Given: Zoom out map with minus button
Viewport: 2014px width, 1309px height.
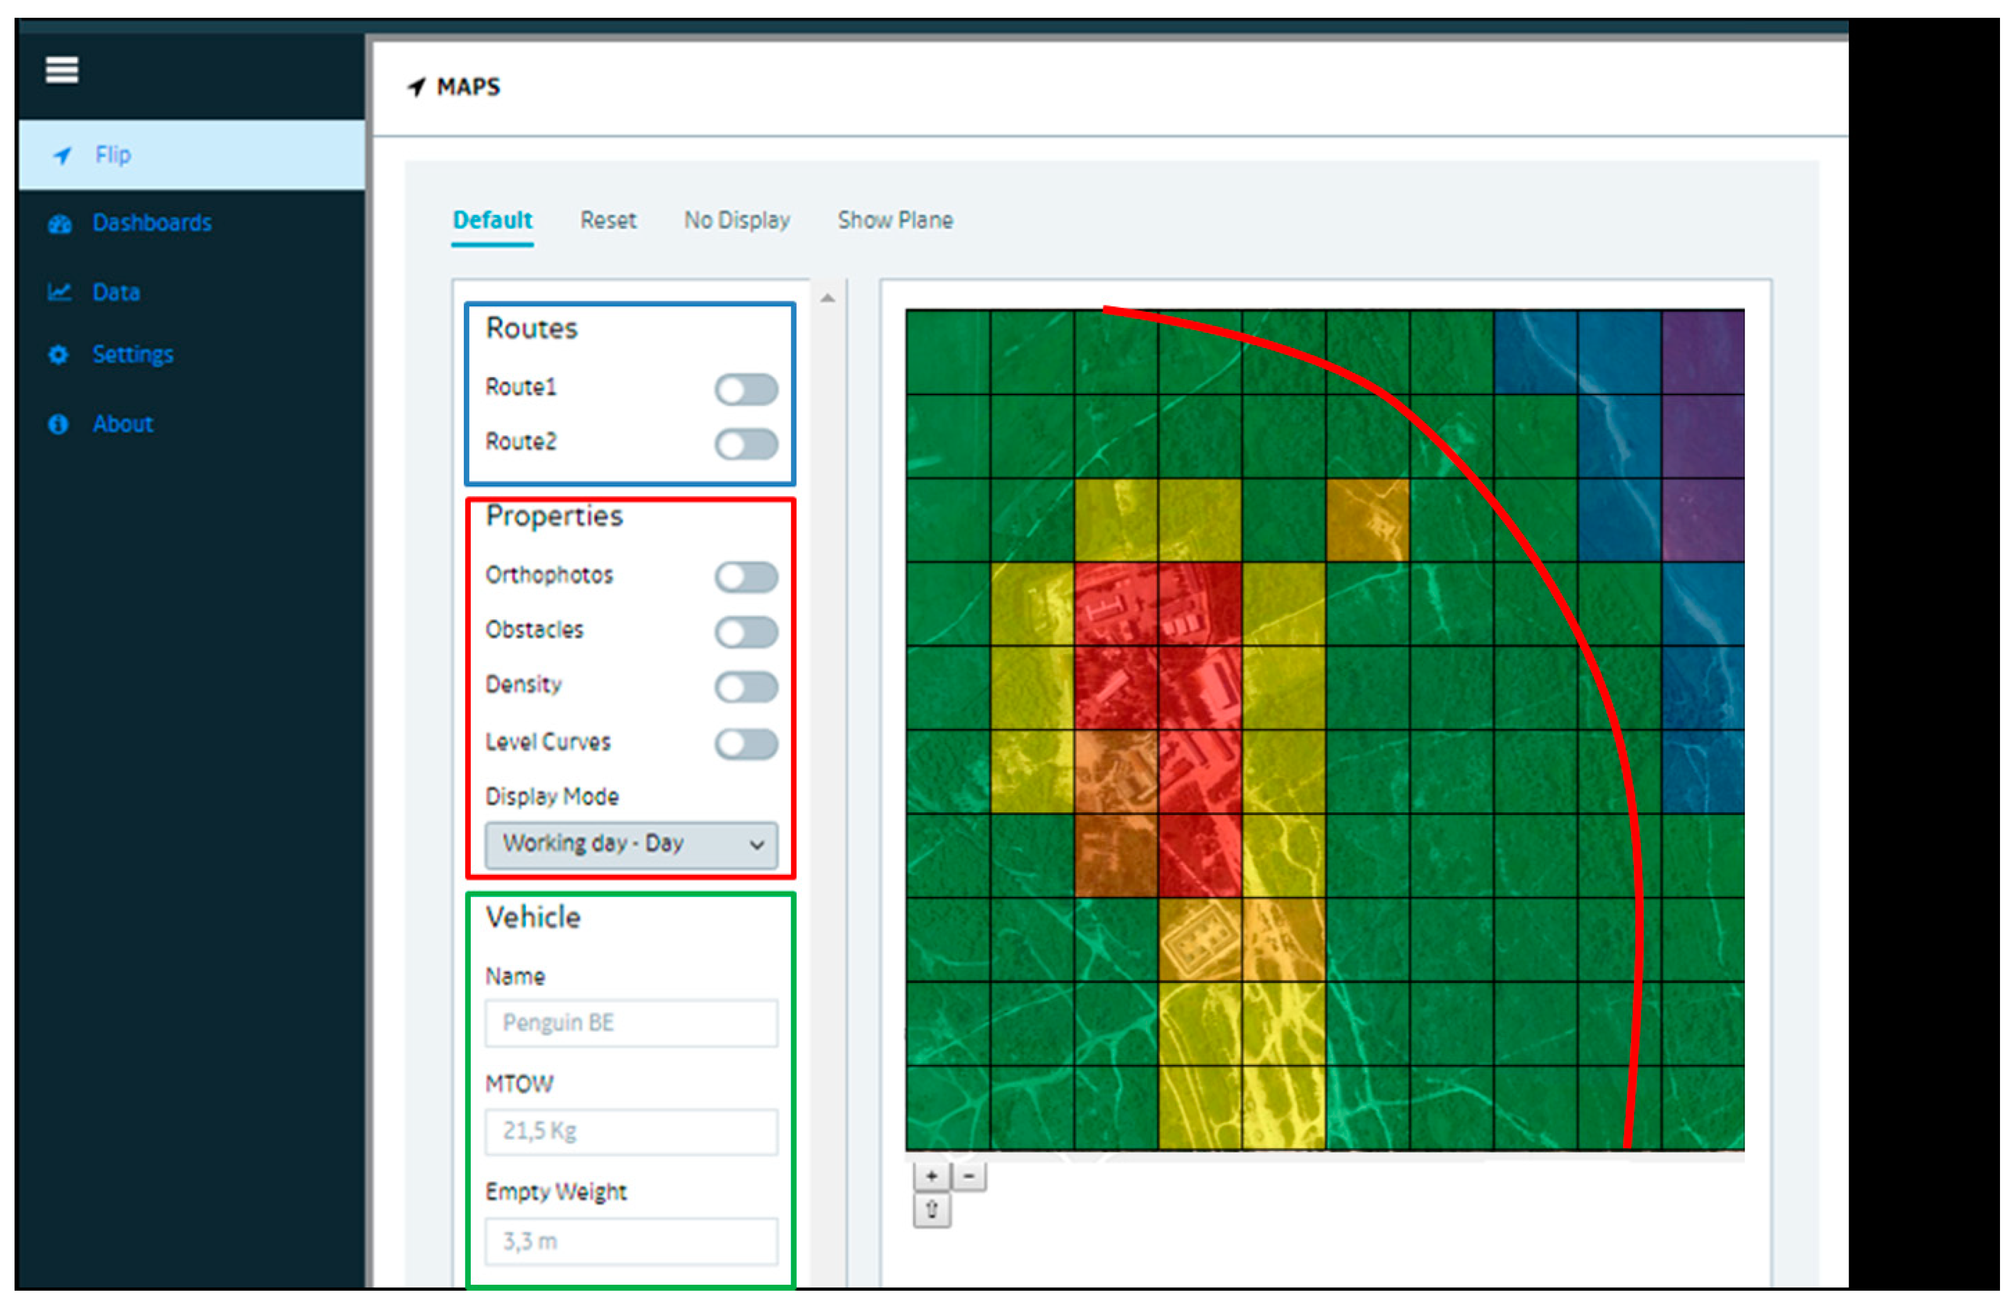Looking at the screenshot, I should coord(970,1176).
